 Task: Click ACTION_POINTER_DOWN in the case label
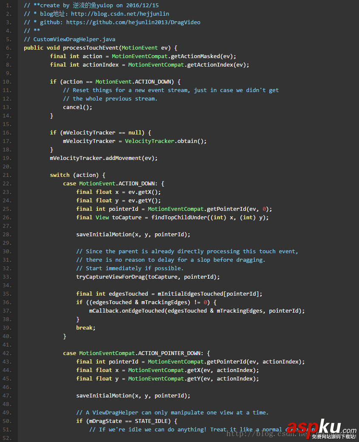(x=174, y=353)
